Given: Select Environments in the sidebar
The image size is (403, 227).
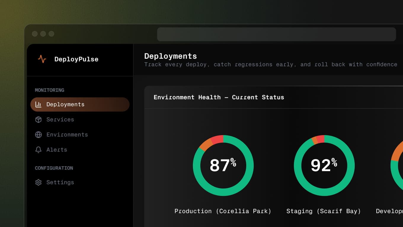Looking at the screenshot, I should tap(80, 135).
